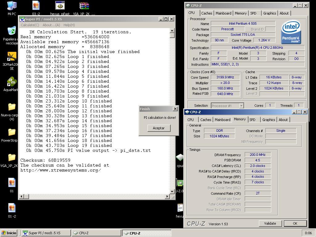Open the Memory tab in upper CPU-Z
The height and width of the screenshot is (237, 316).
click(240, 13)
